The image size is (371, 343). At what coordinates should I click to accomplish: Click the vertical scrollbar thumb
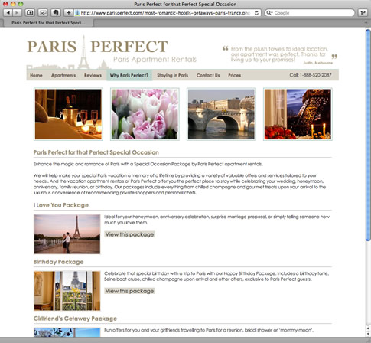pyautogui.click(x=368, y=135)
